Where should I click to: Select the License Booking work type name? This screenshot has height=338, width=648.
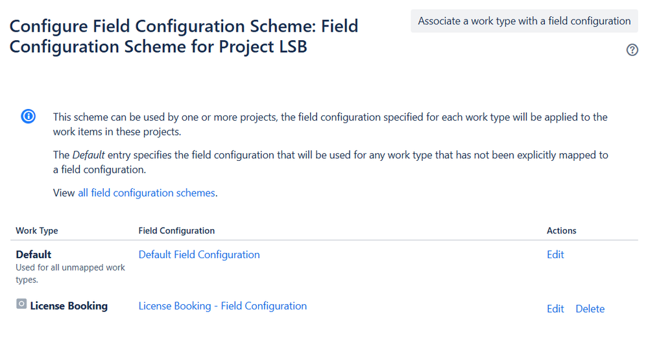69,306
